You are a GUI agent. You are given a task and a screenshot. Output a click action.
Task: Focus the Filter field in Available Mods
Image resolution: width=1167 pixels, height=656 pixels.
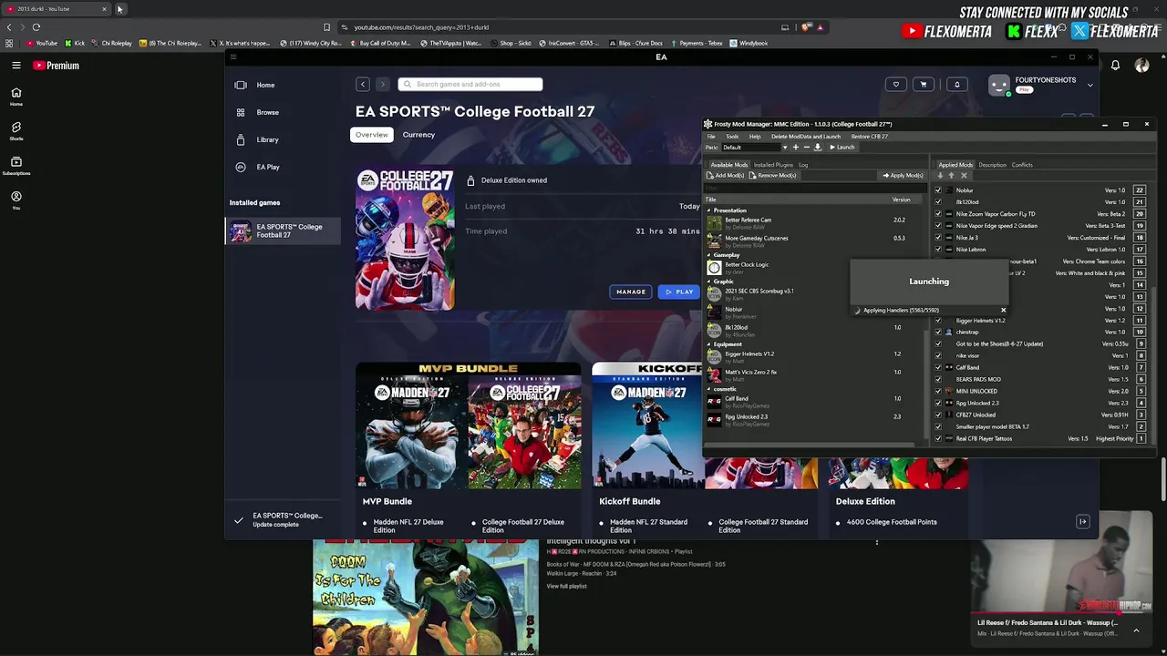pos(814,188)
